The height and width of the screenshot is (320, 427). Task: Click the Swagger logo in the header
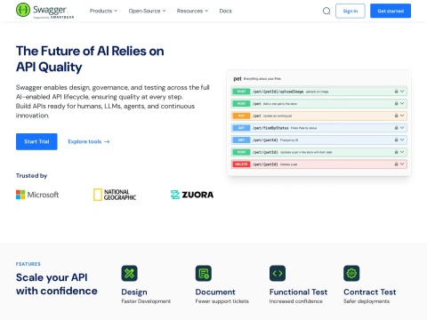44,11
